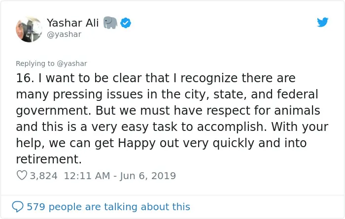Screen dimensions: 345x219
Task: Click the @yashar handle below the name
Action: [64, 34]
